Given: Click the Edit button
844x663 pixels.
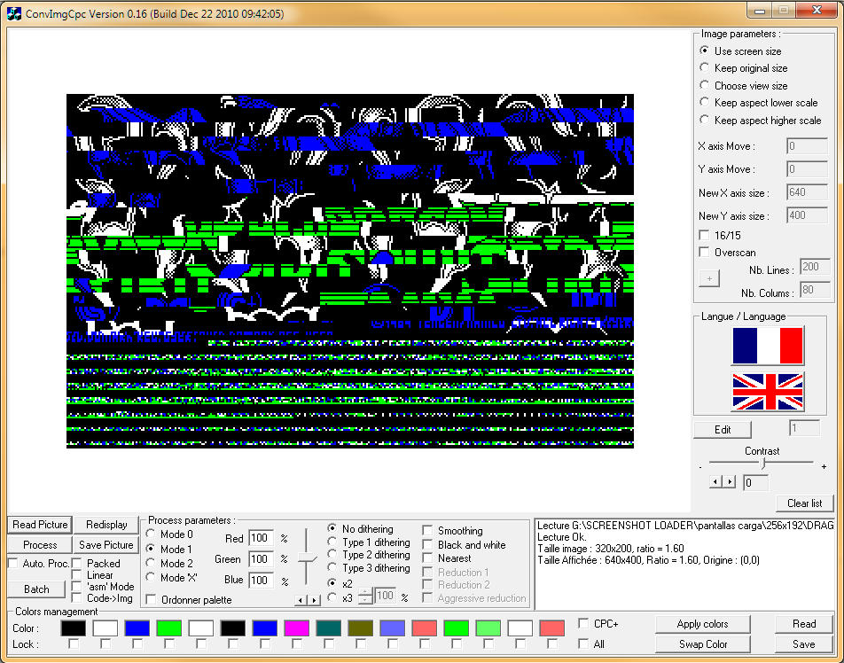Looking at the screenshot, I should pos(723,429).
